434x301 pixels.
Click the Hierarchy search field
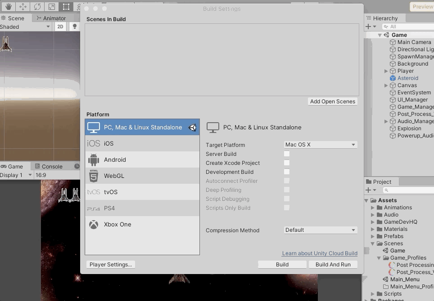[x=408, y=27]
